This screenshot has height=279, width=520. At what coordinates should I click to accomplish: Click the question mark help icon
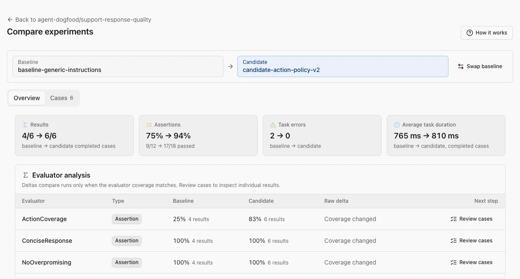(470, 33)
